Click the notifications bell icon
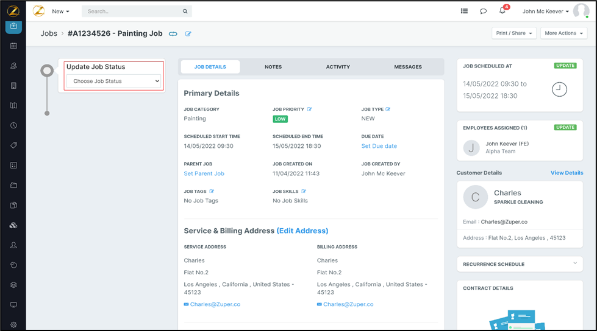 [502, 11]
